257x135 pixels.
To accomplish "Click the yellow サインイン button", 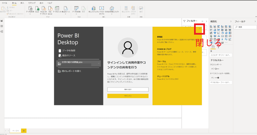I will point(128,96).
